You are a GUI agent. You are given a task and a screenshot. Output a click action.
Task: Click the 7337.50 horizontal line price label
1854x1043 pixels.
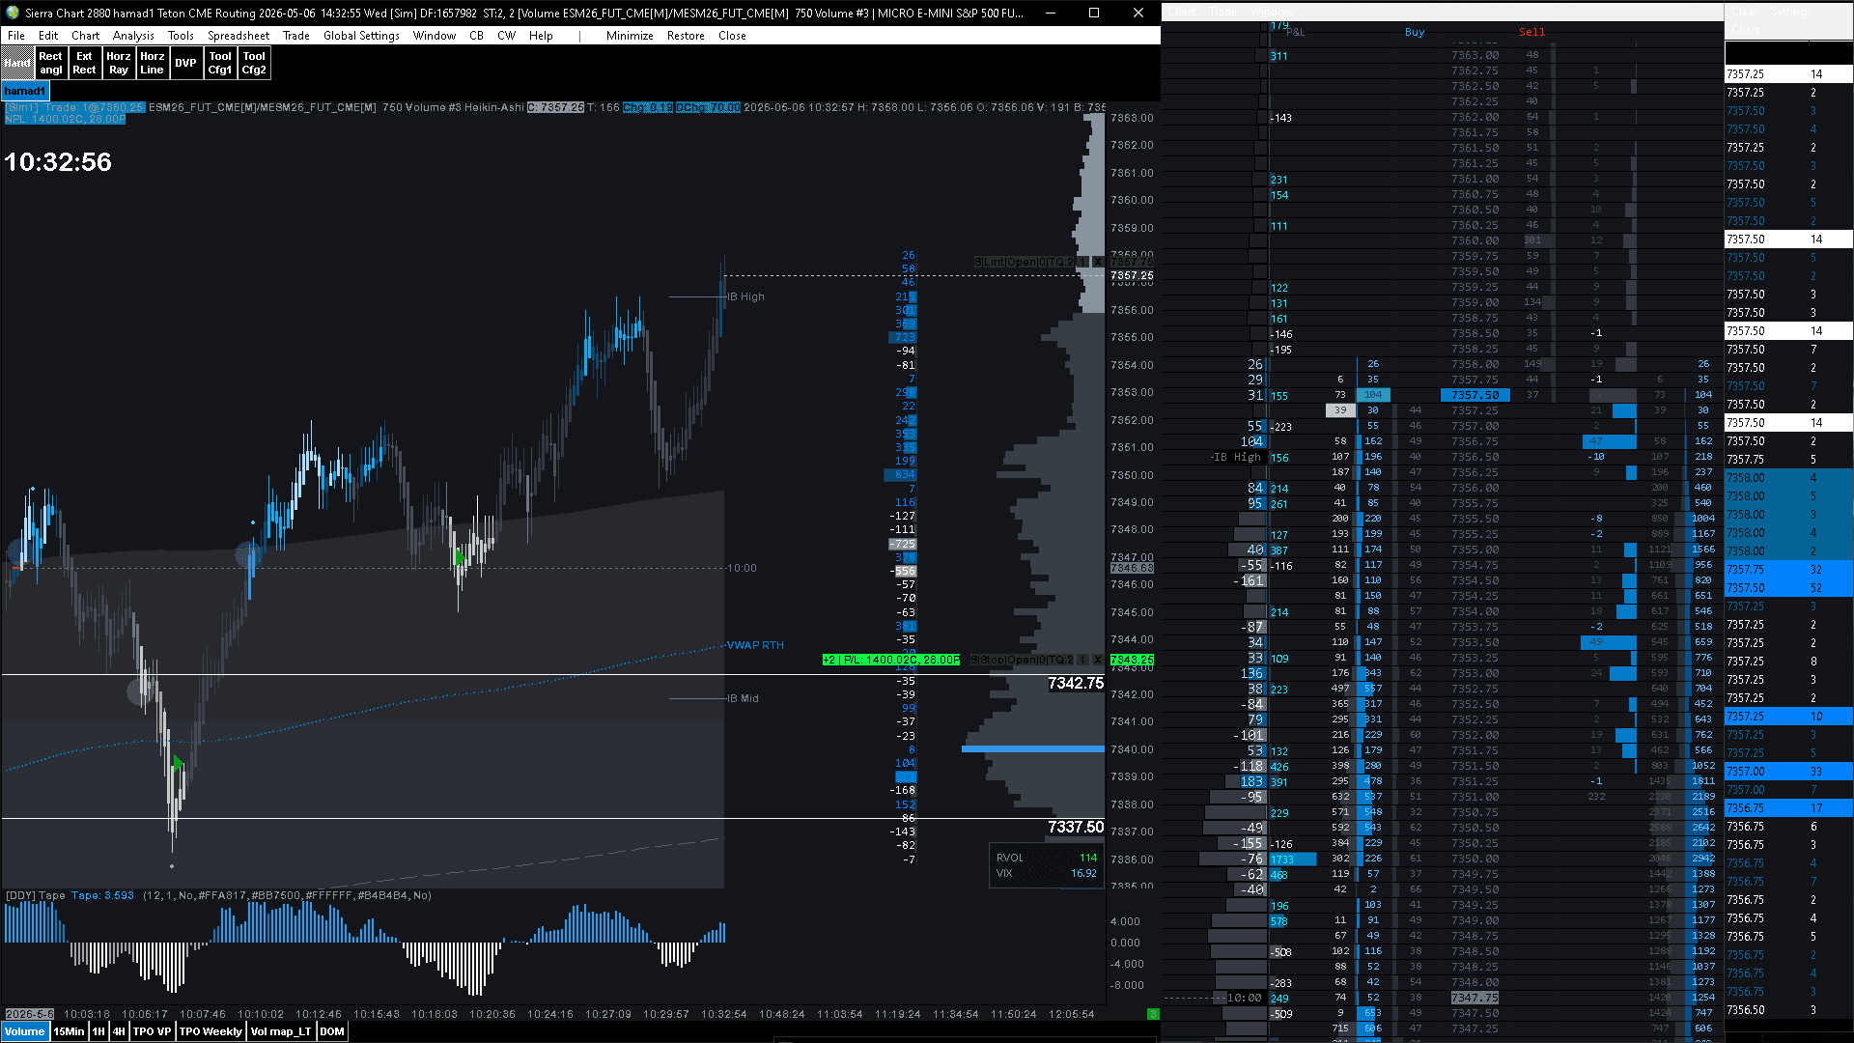(x=1075, y=827)
